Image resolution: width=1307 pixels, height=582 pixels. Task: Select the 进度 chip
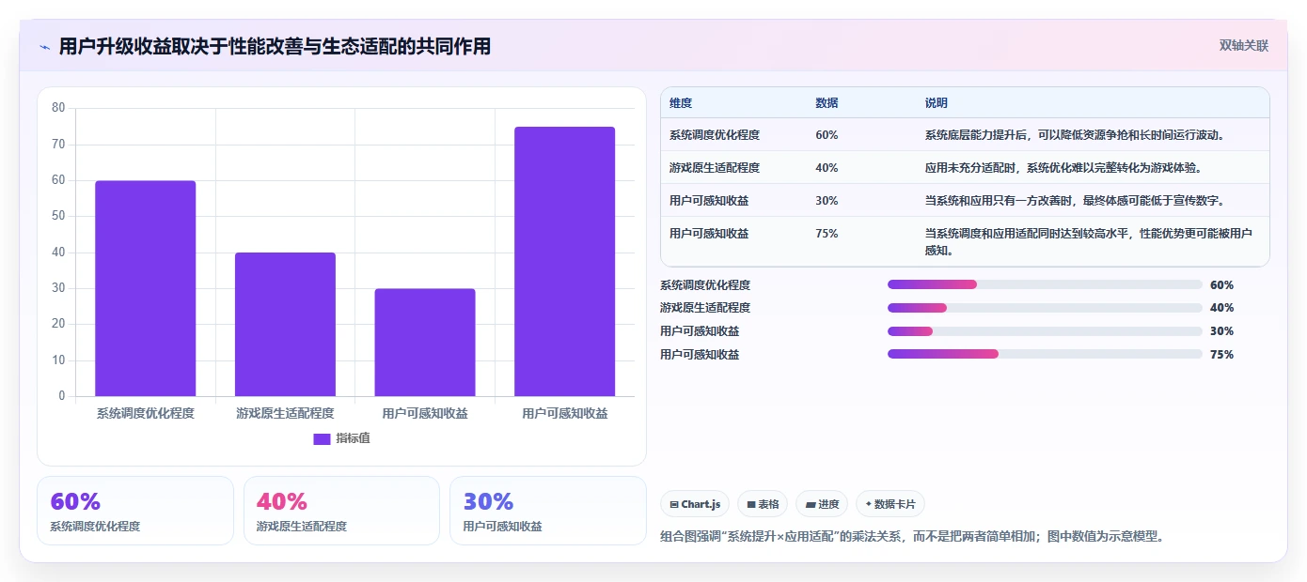822,504
